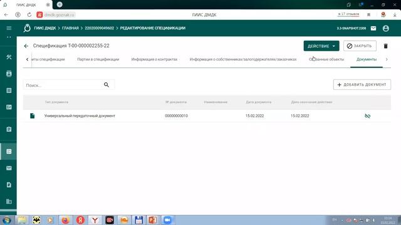Open PowerPoint from the taskbar
Image resolution: width=401 pixels, height=225 pixels.
[153, 220]
